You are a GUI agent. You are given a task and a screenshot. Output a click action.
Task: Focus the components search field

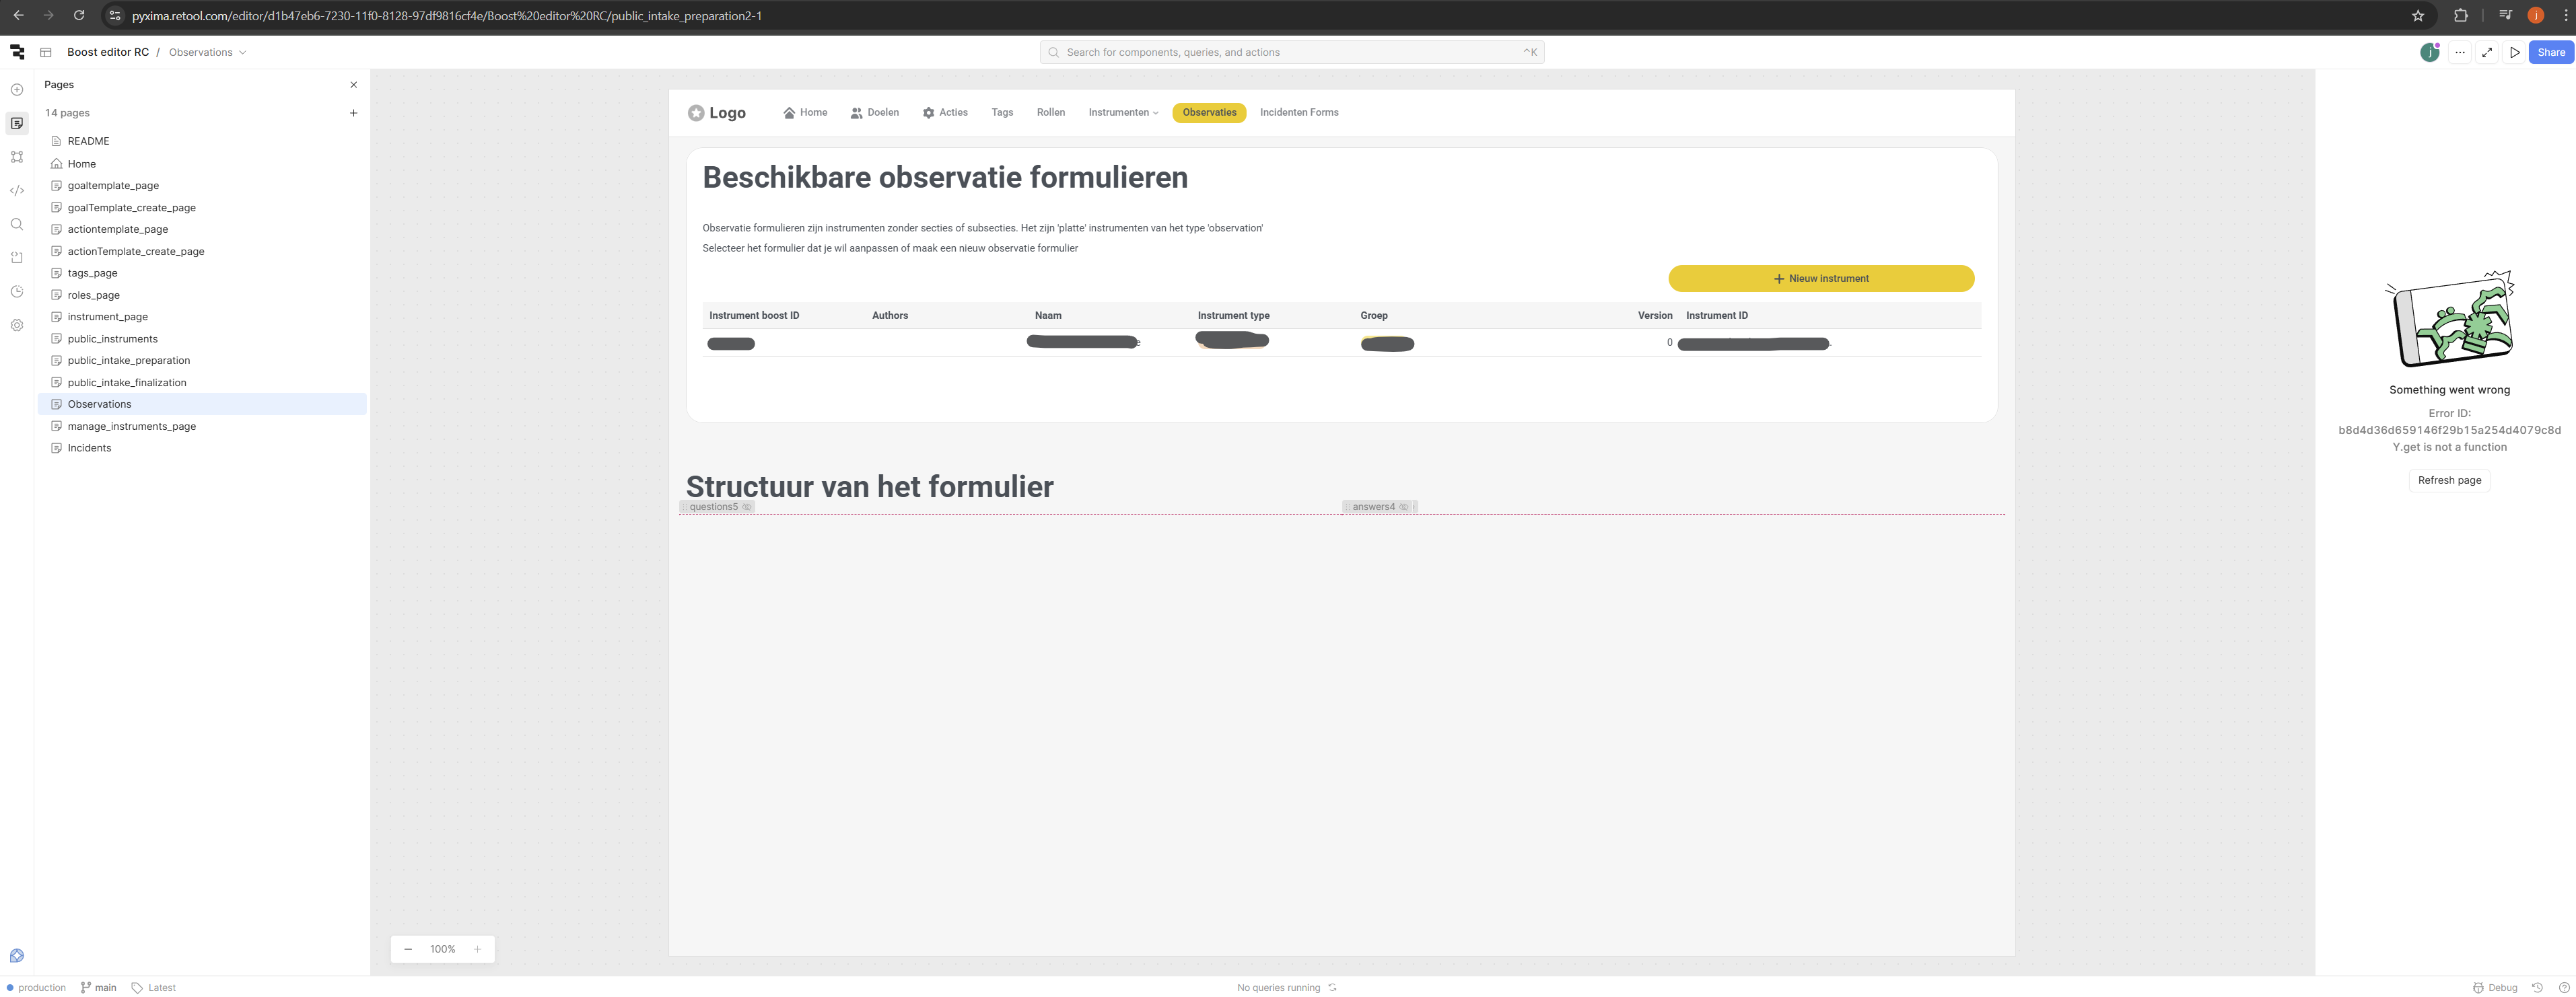(x=1290, y=53)
